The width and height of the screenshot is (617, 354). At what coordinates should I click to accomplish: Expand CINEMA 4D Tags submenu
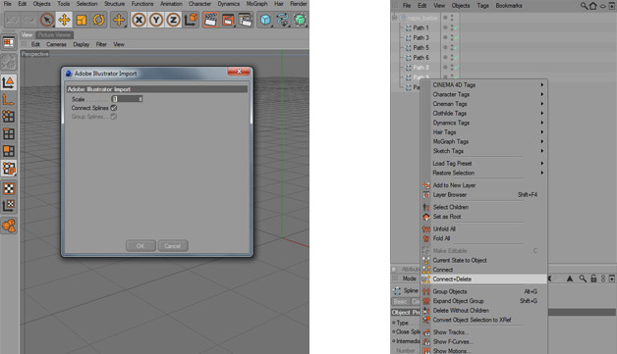point(484,85)
